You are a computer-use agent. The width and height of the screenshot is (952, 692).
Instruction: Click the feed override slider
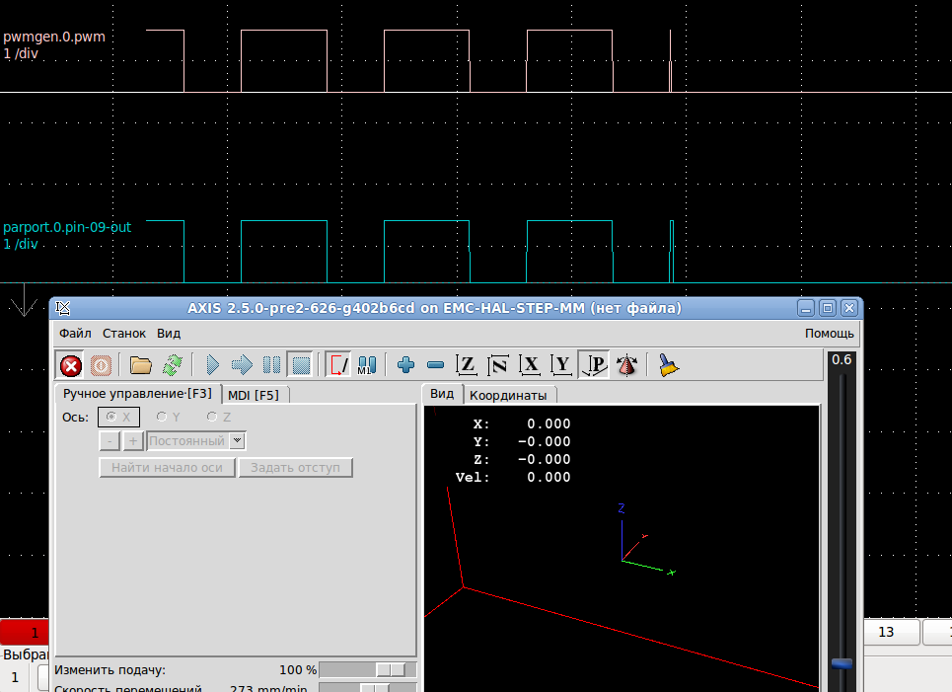click(x=391, y=670)
